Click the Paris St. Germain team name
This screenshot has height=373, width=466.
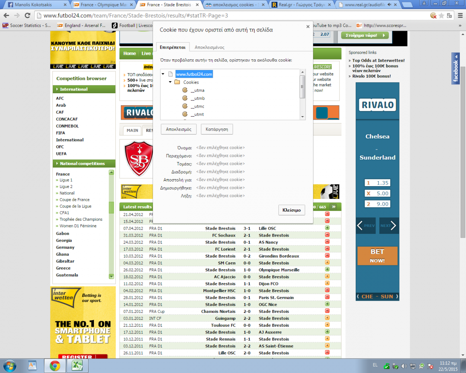tap(276, 298)
